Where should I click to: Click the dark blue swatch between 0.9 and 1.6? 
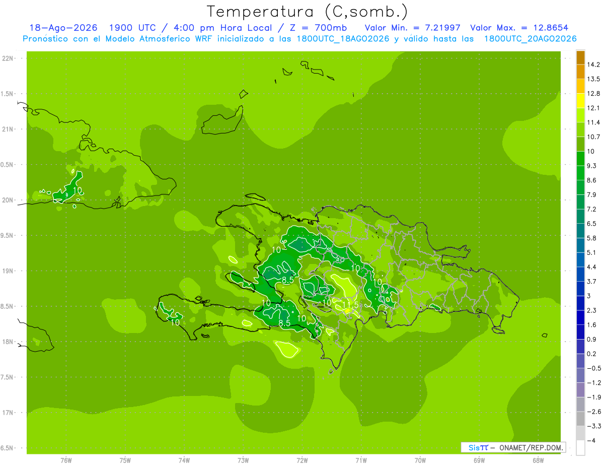[x=580, y=331]
